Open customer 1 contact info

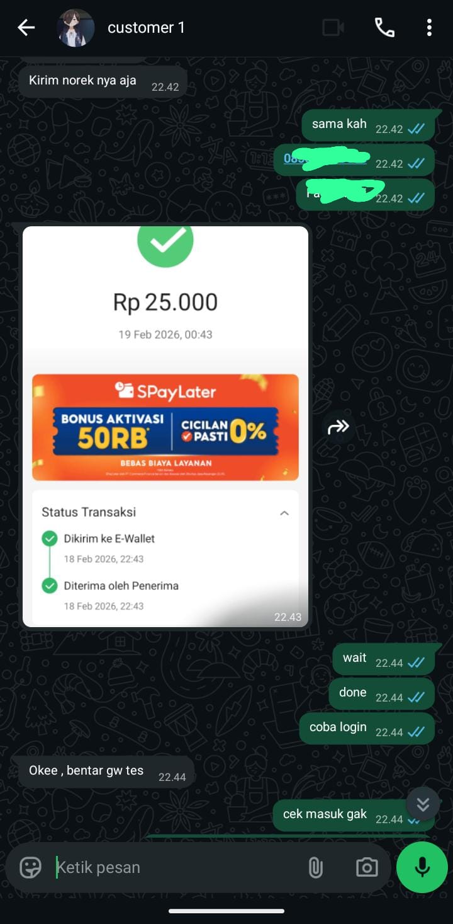(x=146, y=28)
